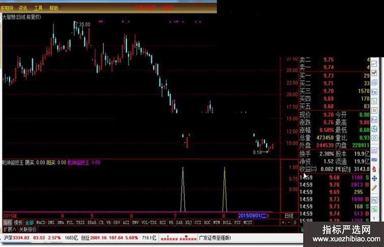Click the green icon below F5
This screenshot has height=247, width=384.
[x=374, y=209]
